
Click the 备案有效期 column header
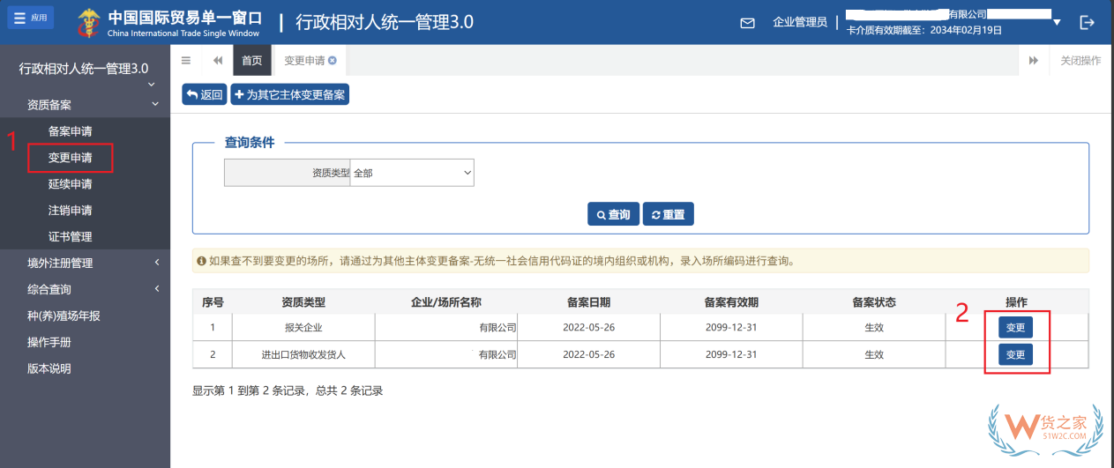pos(731,302)
